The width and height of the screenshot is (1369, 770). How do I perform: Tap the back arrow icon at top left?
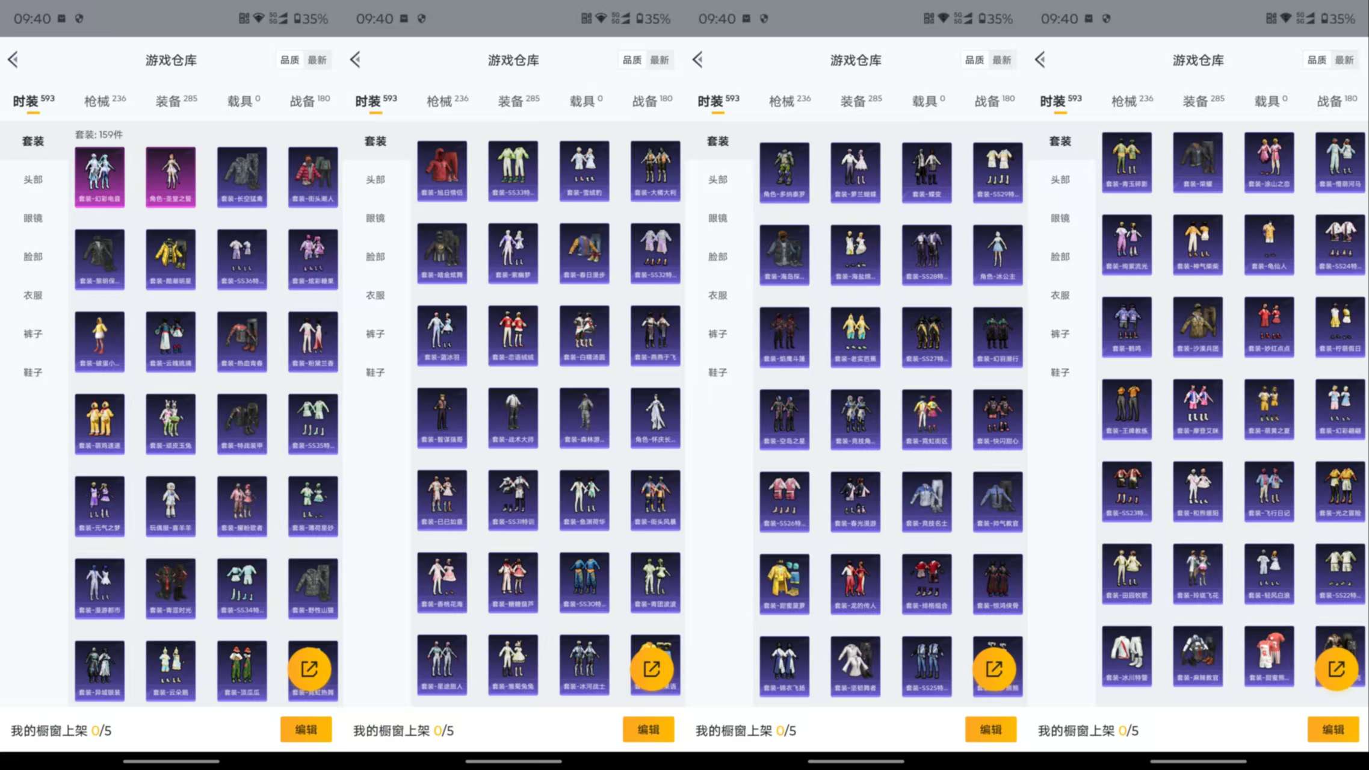pyautogui.click(x=13, y=59)
